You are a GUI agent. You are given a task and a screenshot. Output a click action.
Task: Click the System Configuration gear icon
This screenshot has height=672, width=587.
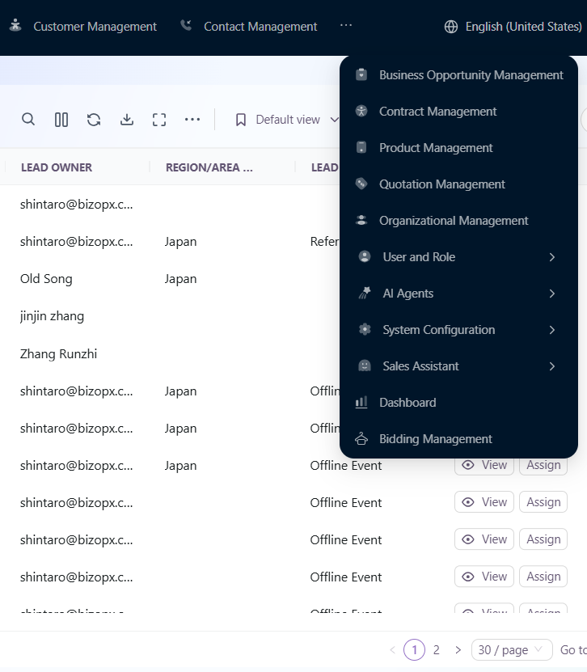click(365, 330)
